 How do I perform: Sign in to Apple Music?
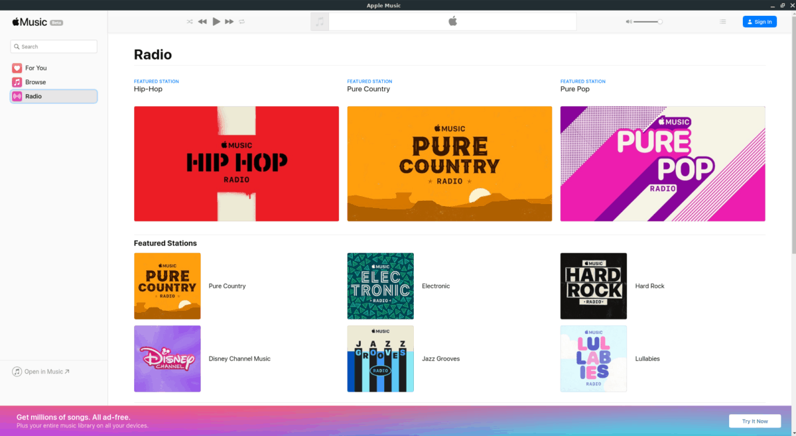(760, 22)
